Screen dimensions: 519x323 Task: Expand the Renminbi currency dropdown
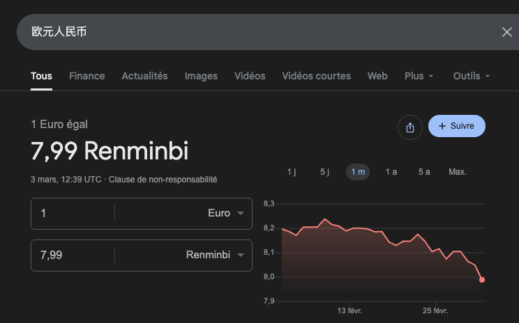(218, 255)
